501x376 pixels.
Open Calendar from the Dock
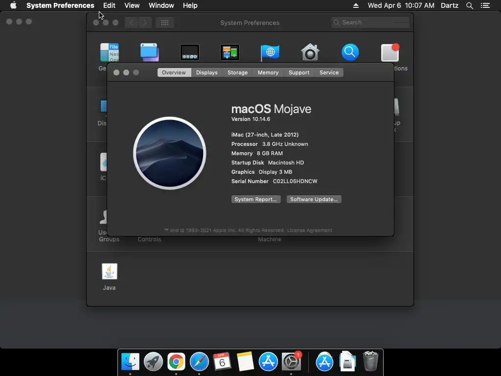click(x=222, y=362)
